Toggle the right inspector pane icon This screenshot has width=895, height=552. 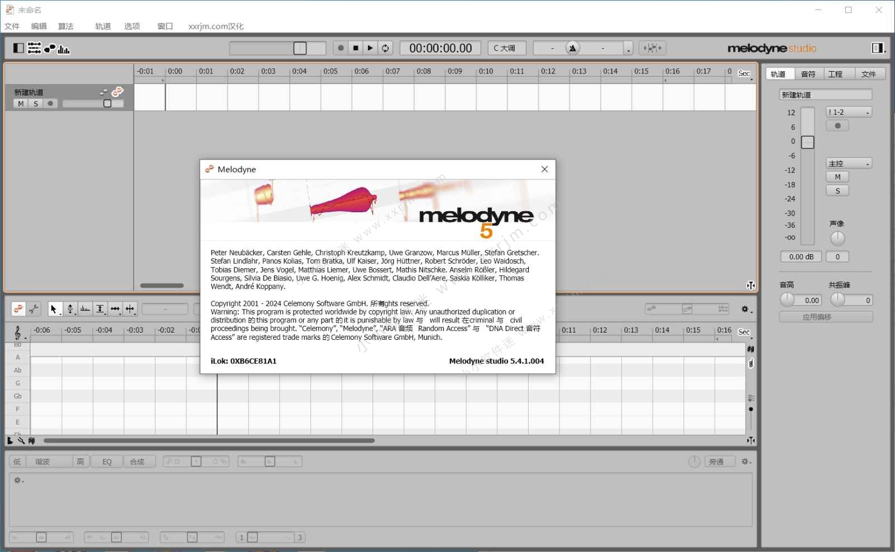click(878, 48)
